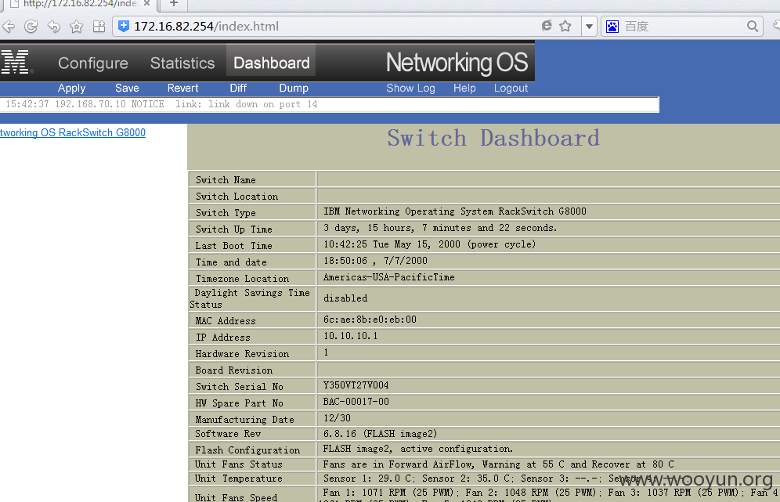
Task: Click the undo/restore arrow icon in browser toolbar
Action: (x=54, y=27)
